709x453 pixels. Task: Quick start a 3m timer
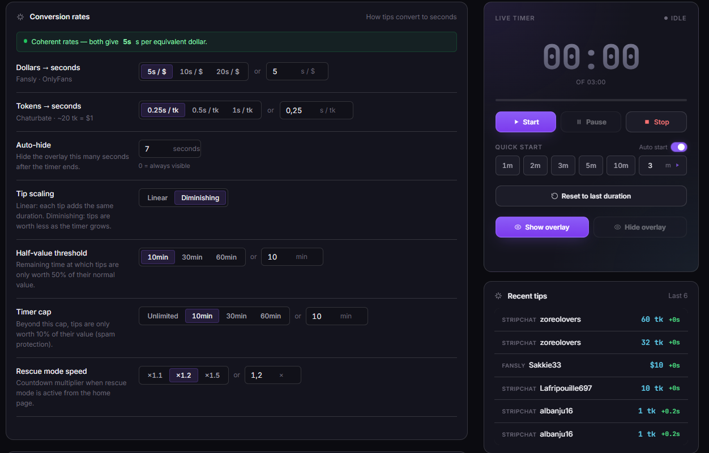coord(563,166)
